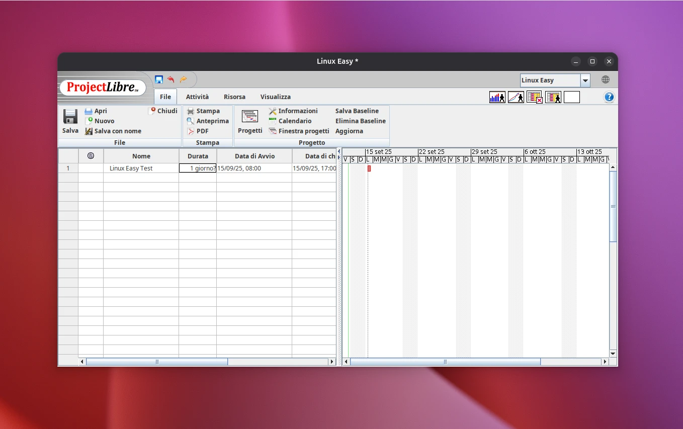The image size is (683, 429).
Task: Open the Linux Easy project dropdown
Action: click(x=585, y=80)
